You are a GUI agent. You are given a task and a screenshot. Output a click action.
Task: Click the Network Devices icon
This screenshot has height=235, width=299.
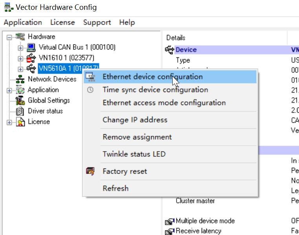(20, 80)
